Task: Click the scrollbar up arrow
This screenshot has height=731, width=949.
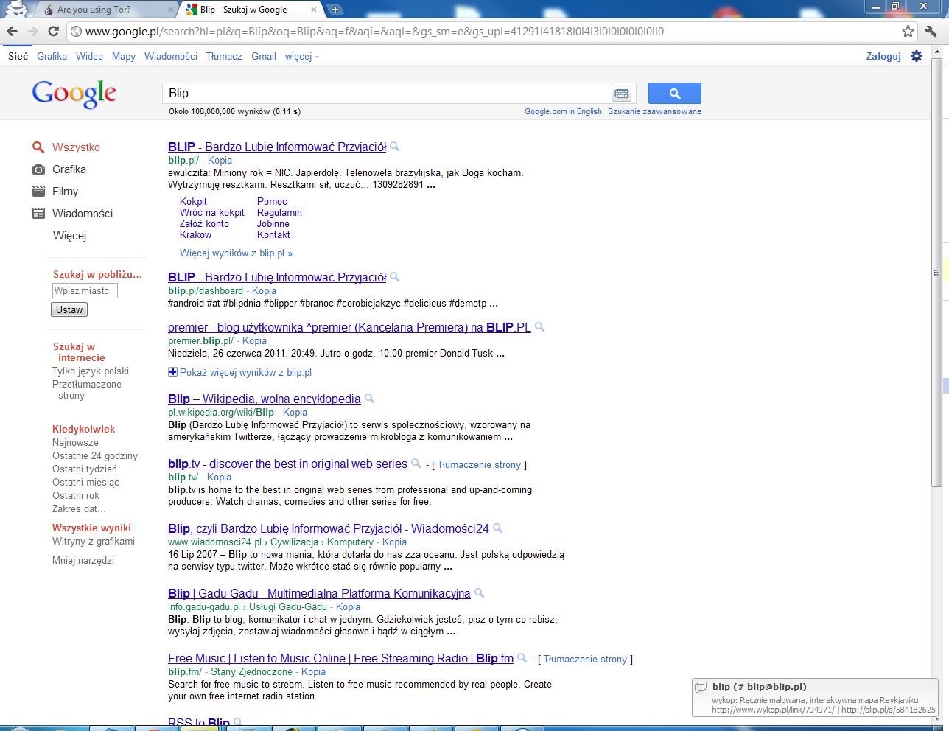Action: click(936, 52)
